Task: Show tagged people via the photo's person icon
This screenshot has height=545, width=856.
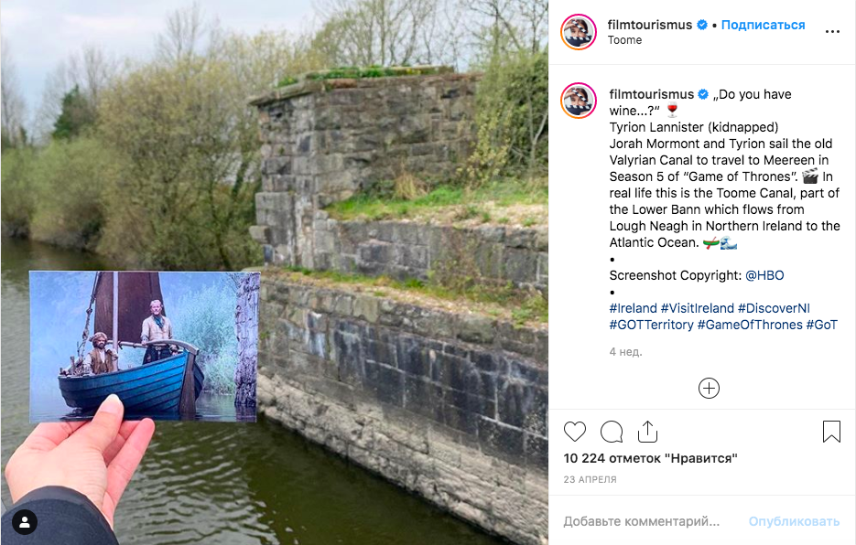Action: point(25,523)
